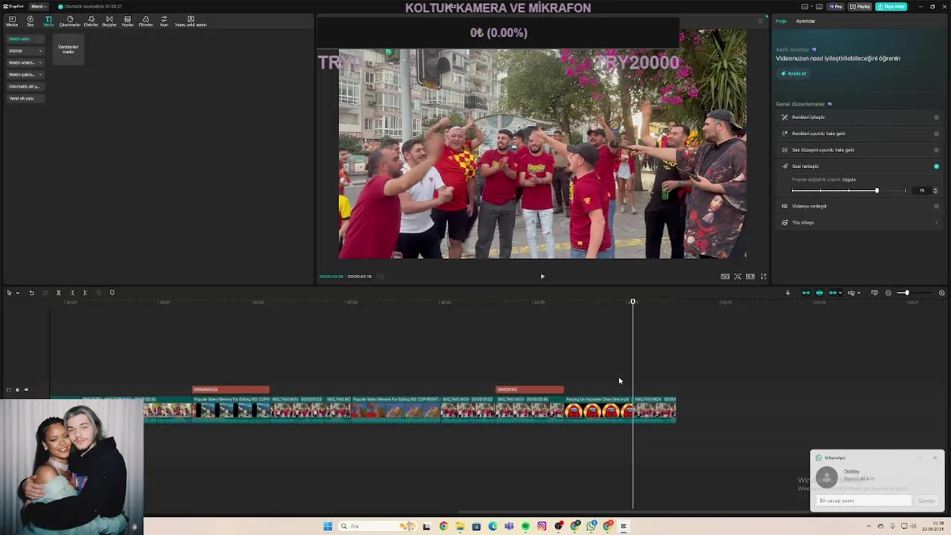Image resolution: width=951 pixels, height=535 pixels.
Task: Zoom in the timeline
Action: pos(941,293)
